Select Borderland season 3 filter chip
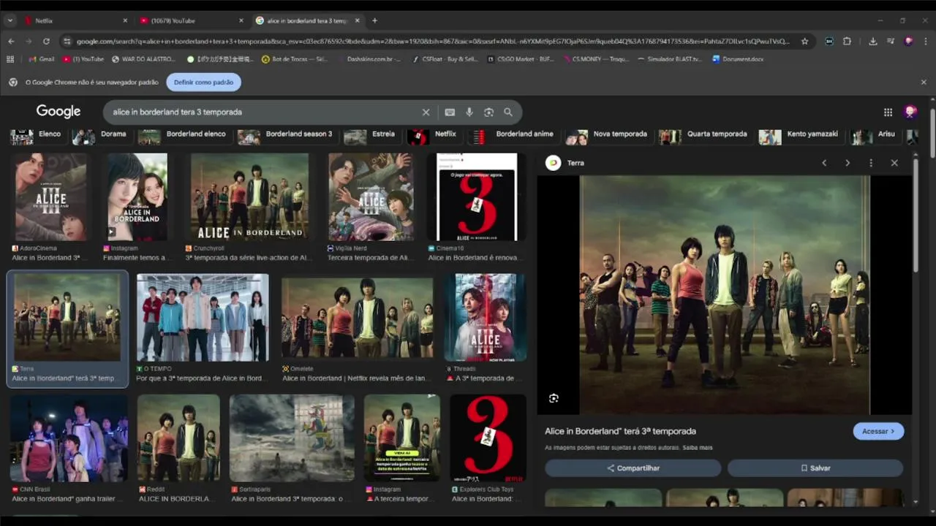The height and width of the screenshot is (526, 936). [x=285, y=134]
